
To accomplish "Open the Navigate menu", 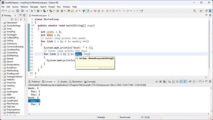I will (x=34, y=7).
